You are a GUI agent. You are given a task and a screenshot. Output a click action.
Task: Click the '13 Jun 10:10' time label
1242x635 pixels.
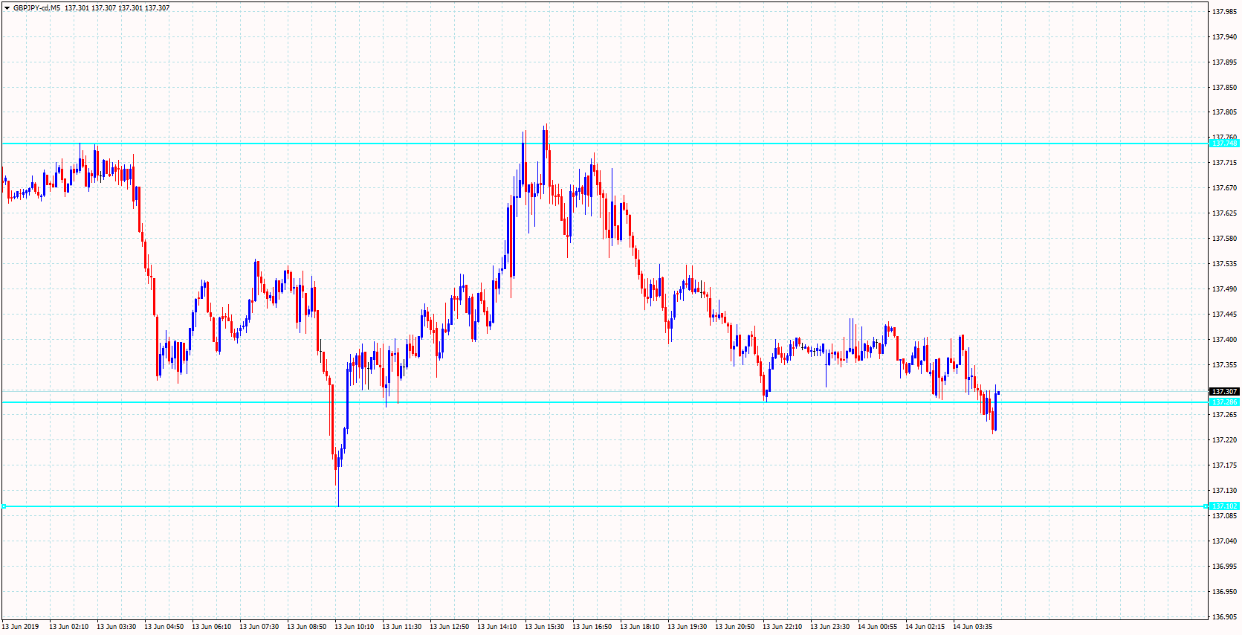354,627
